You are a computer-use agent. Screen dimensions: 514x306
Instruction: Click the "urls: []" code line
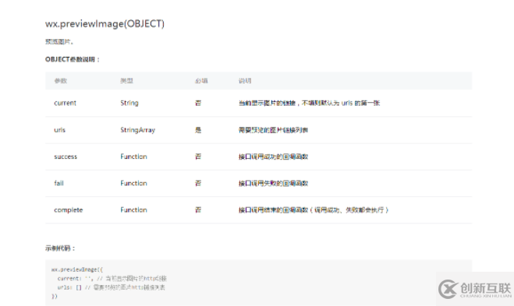pos(111,287)
